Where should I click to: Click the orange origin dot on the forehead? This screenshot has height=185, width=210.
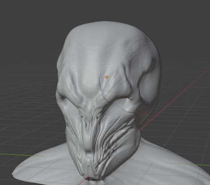coord(107,77)
